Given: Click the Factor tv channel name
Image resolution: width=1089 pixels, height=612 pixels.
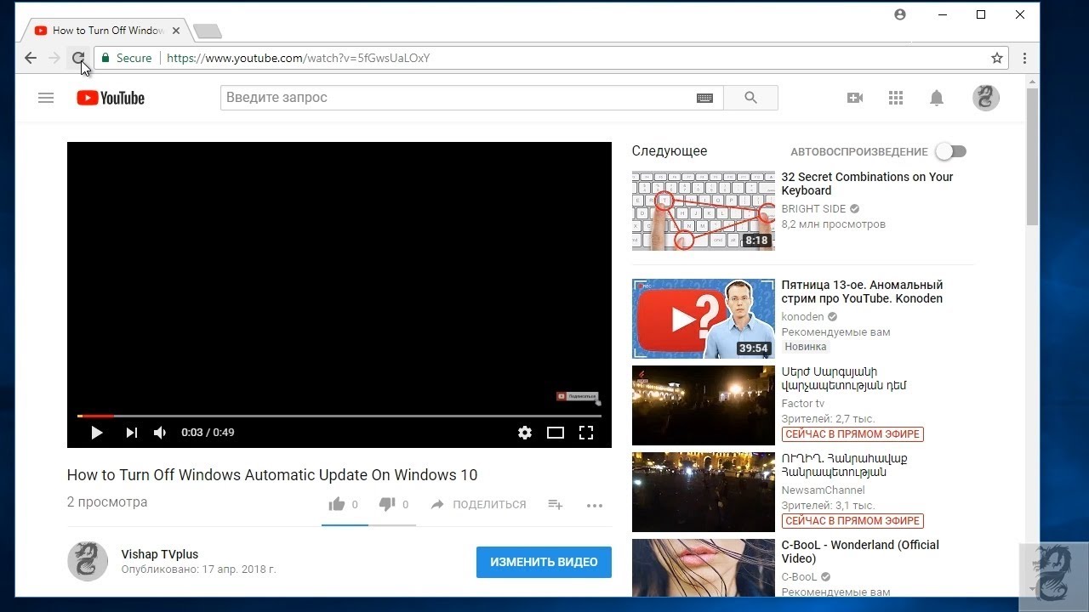Looking at the screenshot, I should click(803, 404).
